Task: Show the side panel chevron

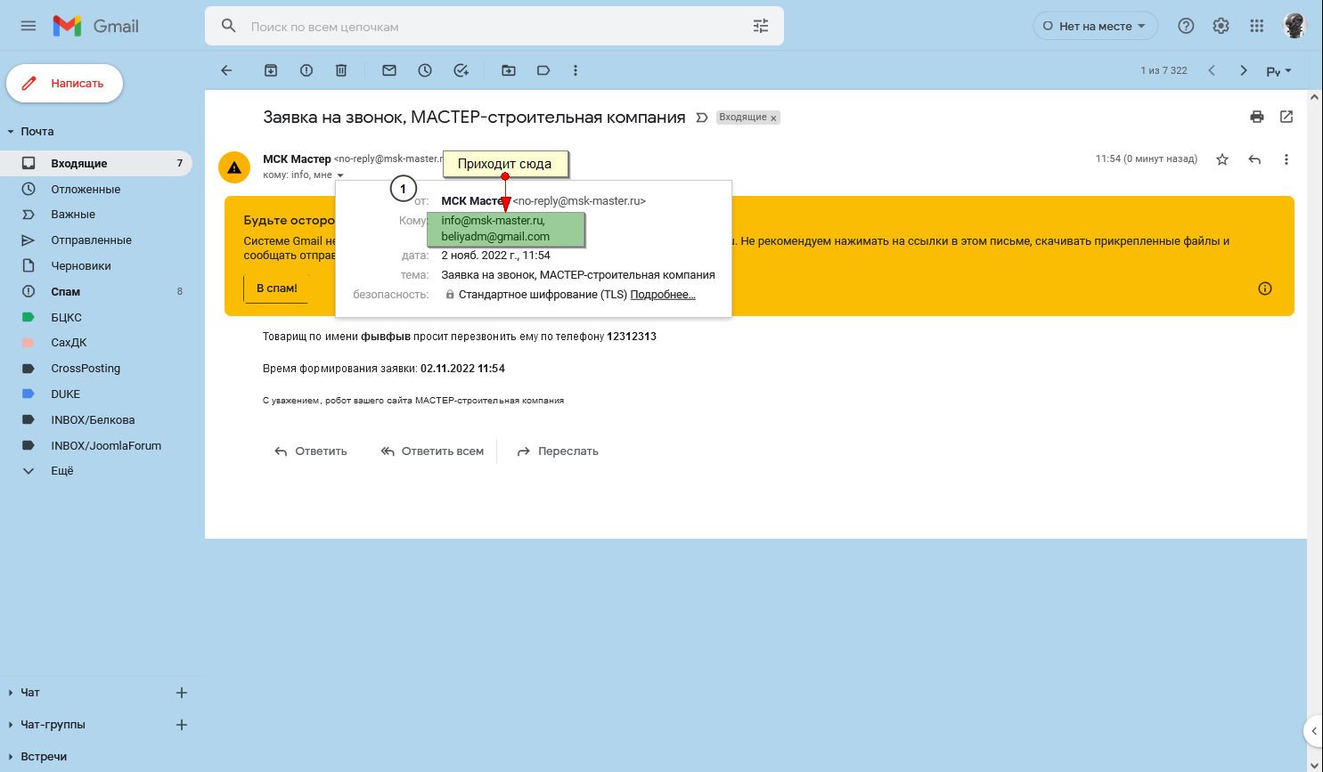Action: [1313, 731]
